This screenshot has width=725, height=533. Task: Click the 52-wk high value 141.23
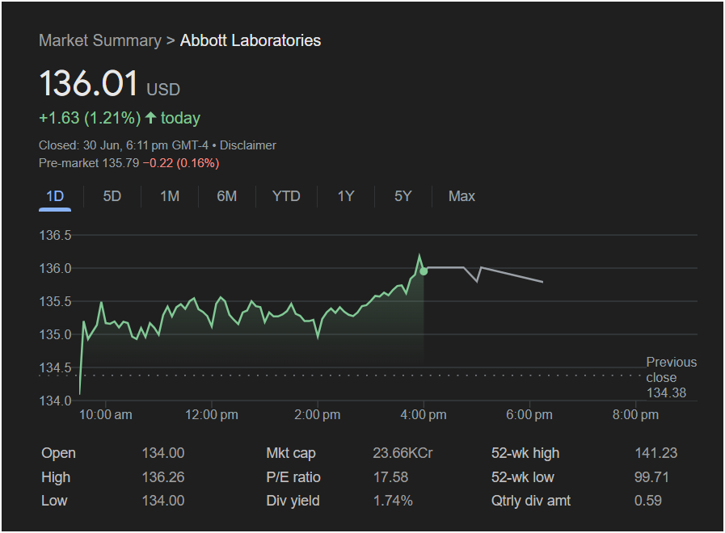656,453
